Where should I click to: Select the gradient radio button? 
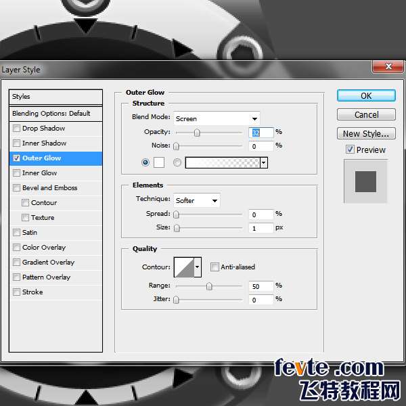(x=177, y=162)
